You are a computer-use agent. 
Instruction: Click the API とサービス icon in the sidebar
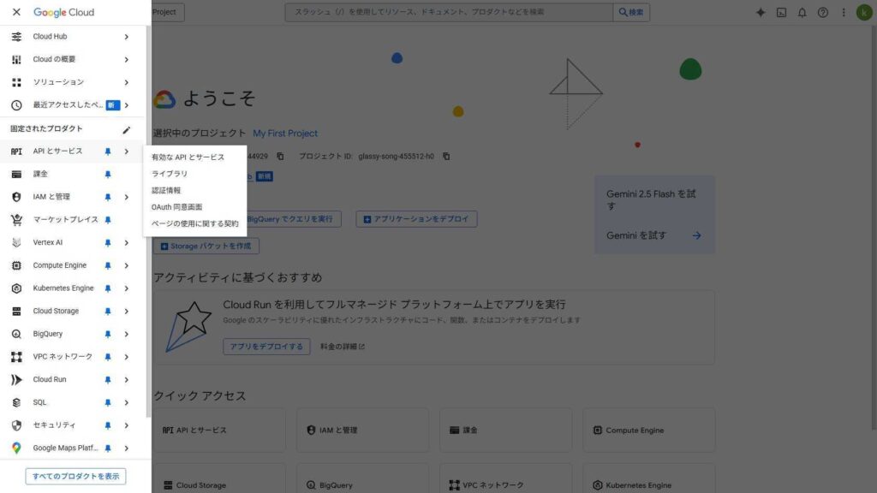pos(16,151)
